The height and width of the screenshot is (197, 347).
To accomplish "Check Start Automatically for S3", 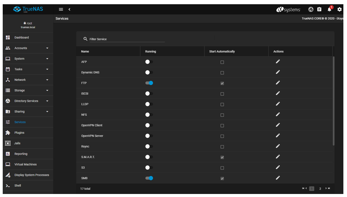I will coord(222,168).
